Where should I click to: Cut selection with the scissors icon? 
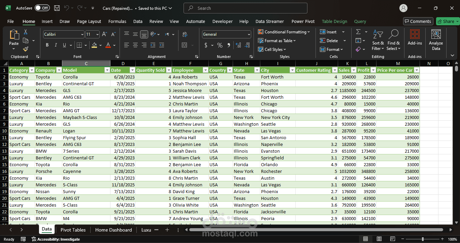[26, 32]
